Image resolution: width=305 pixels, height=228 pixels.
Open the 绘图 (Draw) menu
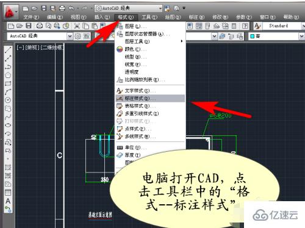[173, 17]
